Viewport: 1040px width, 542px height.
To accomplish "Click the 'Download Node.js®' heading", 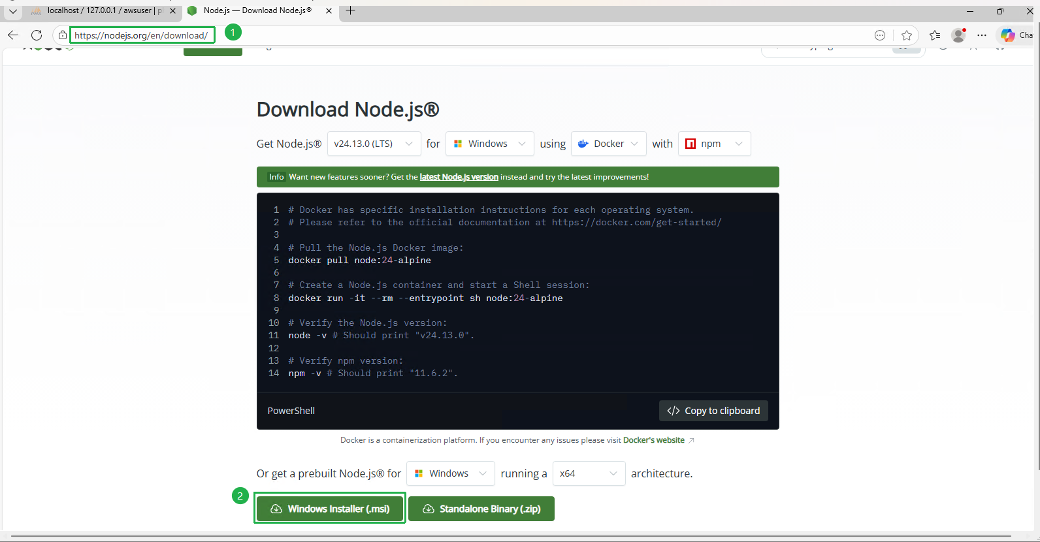I will [x=348, y=109].
